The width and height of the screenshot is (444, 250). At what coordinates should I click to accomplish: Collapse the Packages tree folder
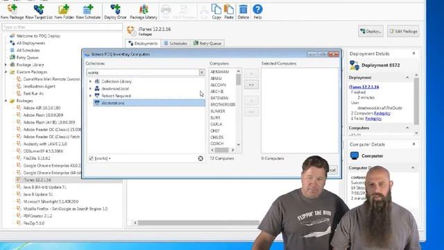click(x=6, y=101)
